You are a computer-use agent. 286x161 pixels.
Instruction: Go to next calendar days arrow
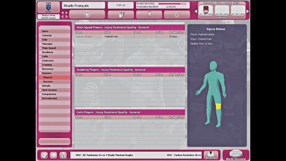[x=248, y=11]
